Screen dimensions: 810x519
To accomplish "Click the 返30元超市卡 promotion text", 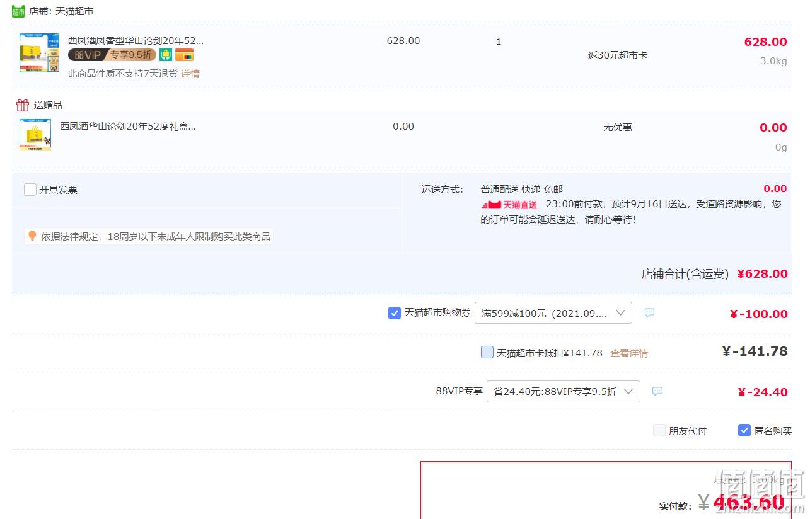I will [618, 55].
